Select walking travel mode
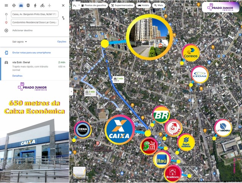The height and width of the screenshot is (183, 242). (x=35, y=5)
